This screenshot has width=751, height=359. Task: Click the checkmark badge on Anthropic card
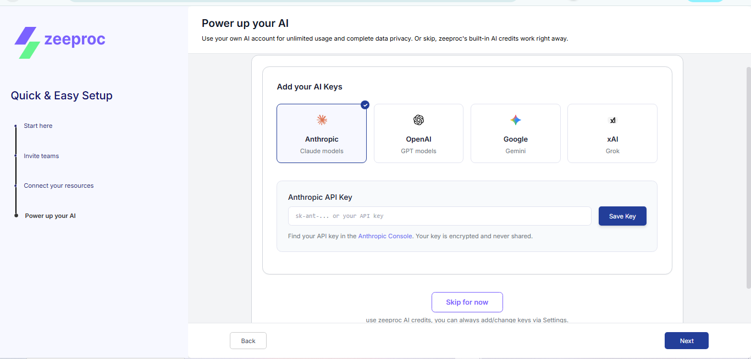coord(365,105)
